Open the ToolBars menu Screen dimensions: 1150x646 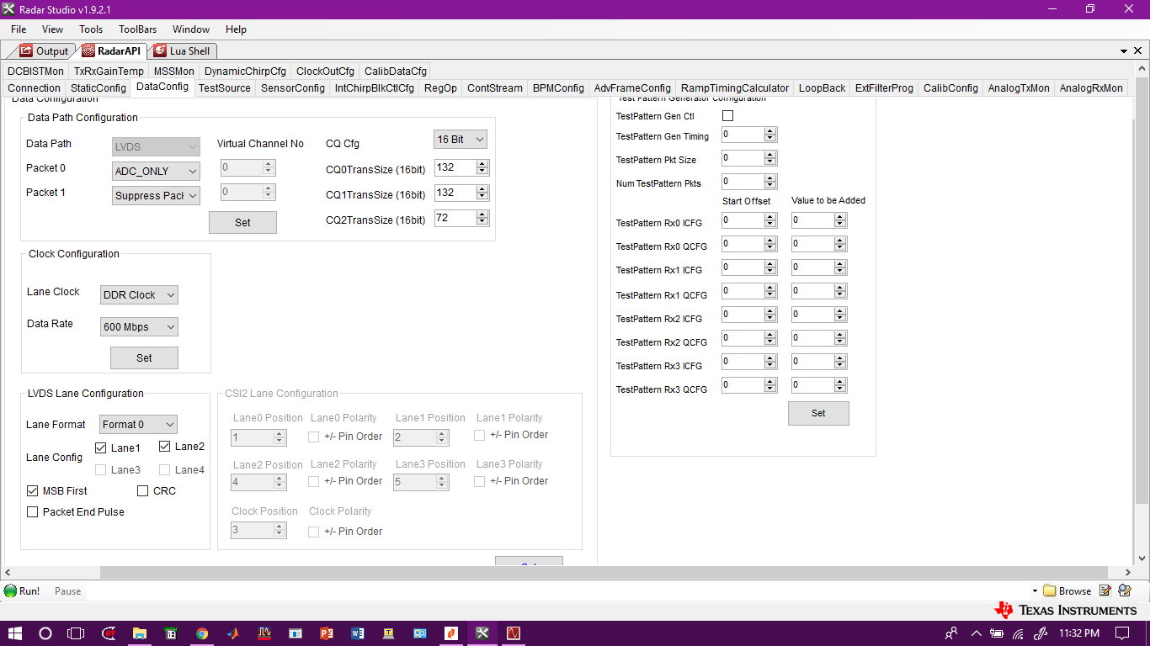tap(137, 29)
